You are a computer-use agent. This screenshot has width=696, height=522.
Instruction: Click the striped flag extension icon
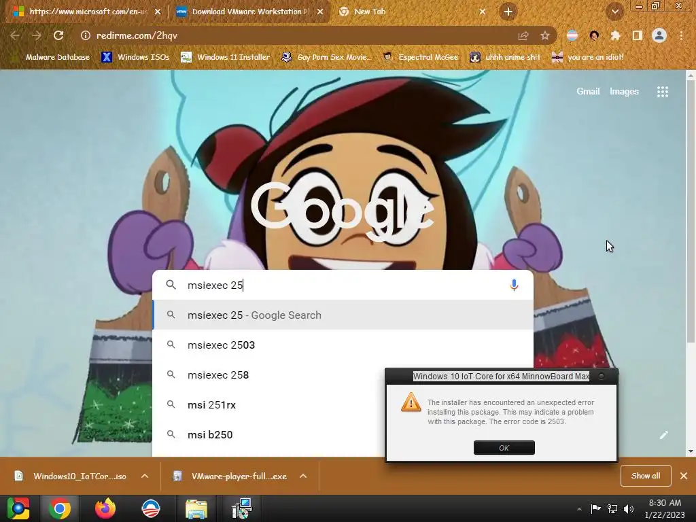pos(572,35)
